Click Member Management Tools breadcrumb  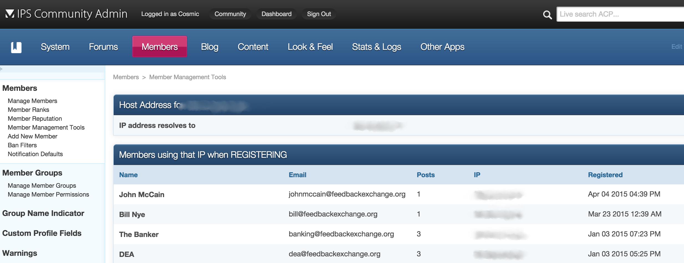coord(188,77)
